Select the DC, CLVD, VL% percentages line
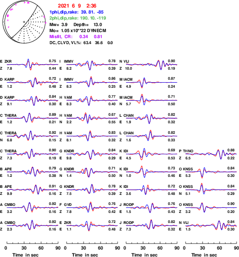This screenshot has width=239, height=257. pos(81,43)
